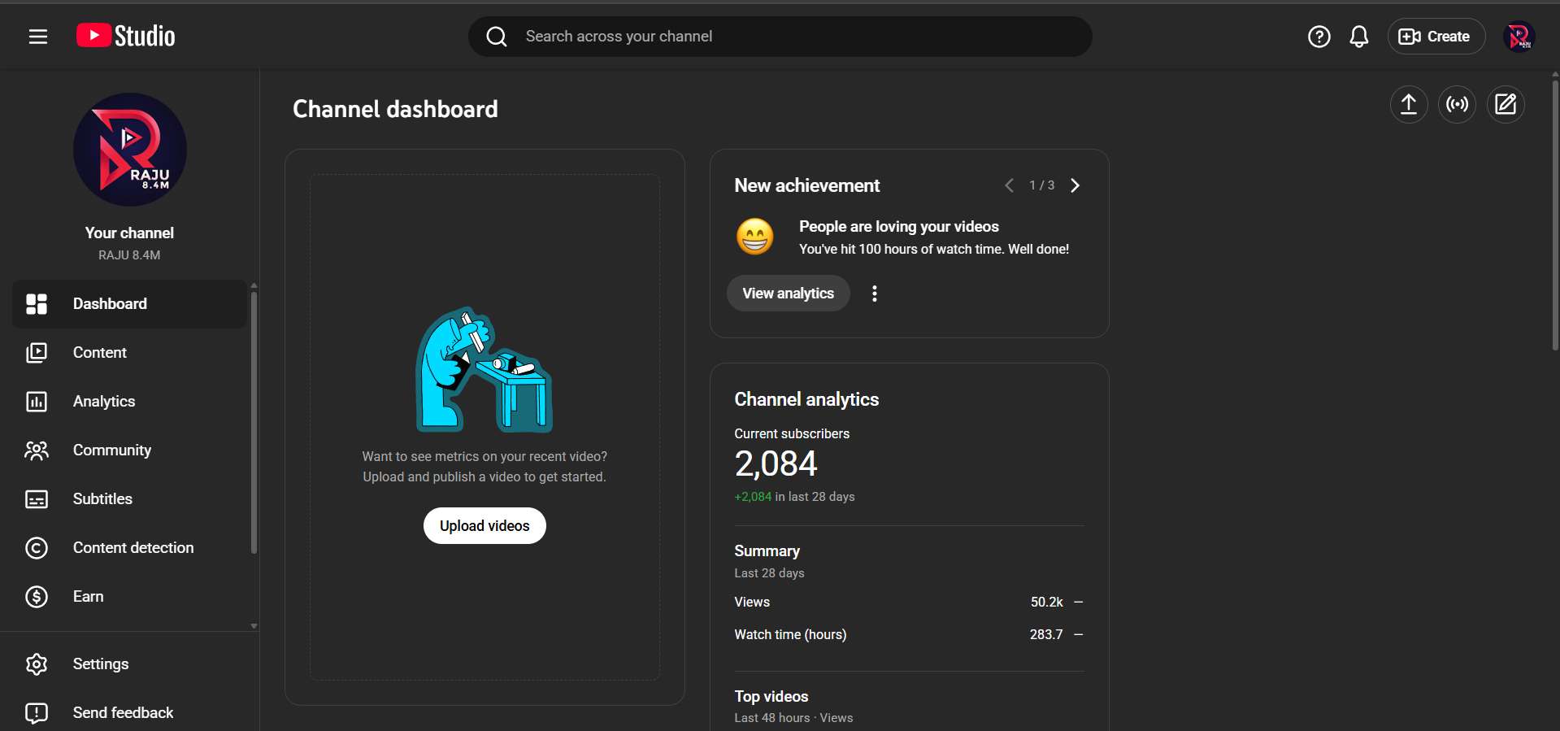Click the large channel profile picture

tap(130, 150)
